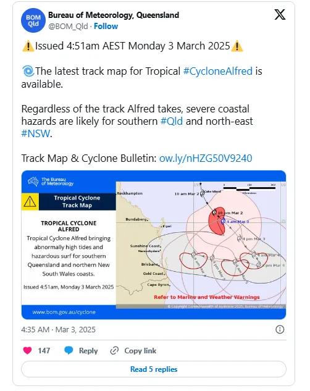The width and height of the screenshot is (310, 391).
Task: Read 5 replies button
Action: pos(154,369)
